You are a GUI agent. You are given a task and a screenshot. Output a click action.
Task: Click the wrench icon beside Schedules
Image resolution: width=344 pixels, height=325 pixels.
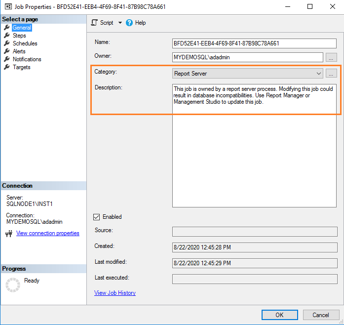click(x=7, y=43)
